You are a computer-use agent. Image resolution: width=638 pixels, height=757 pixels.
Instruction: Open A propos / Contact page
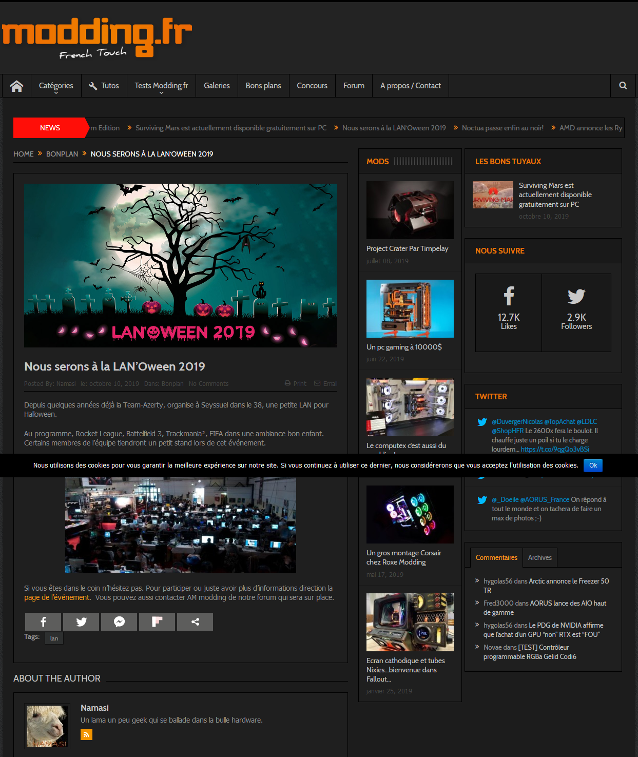pos(411,86)
